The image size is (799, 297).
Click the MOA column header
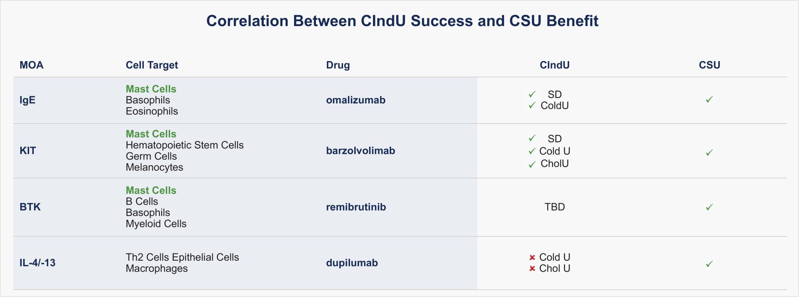tap(32, 65)
